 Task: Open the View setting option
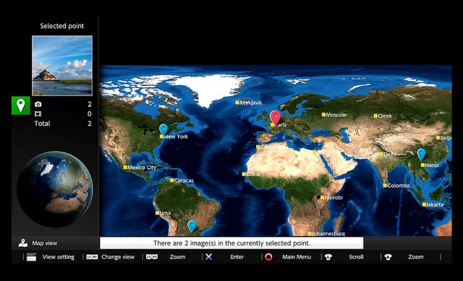58,257
